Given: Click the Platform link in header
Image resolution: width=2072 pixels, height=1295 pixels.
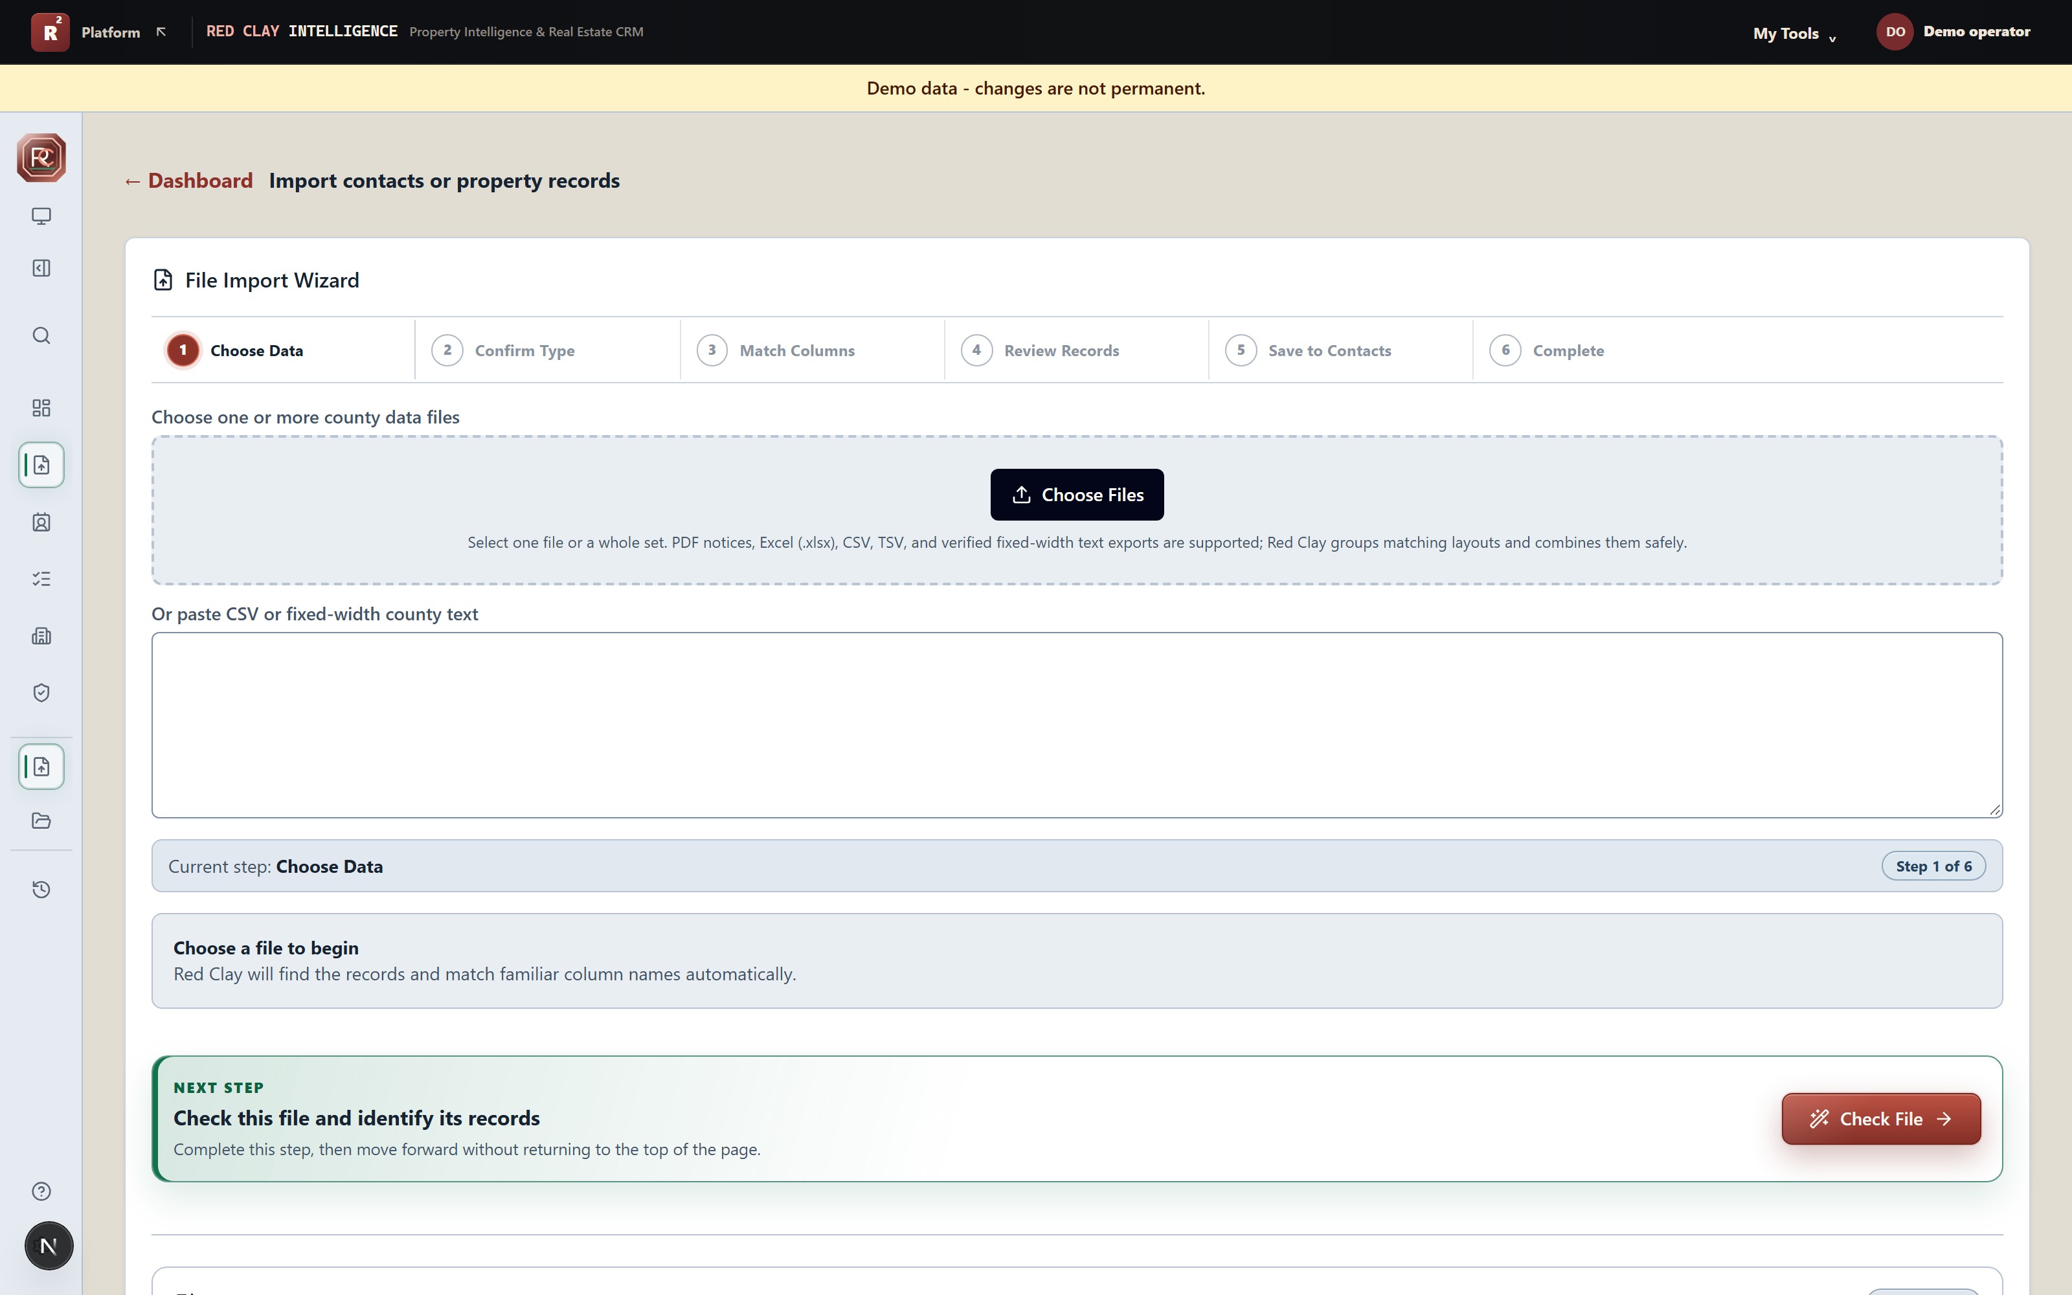Looking at the screenshot, I should 111,32.
